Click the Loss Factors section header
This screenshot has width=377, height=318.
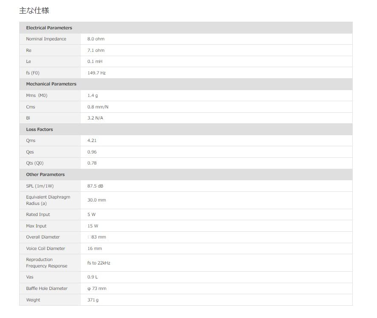click(40, 129)
